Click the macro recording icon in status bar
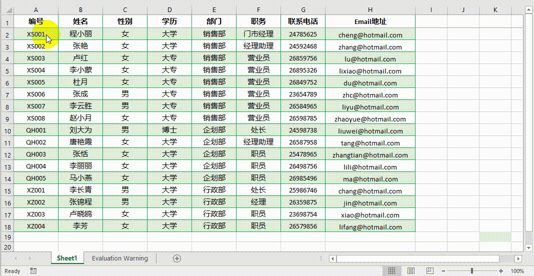This screenshot has height=276, width=534. (x=33, y=271)
